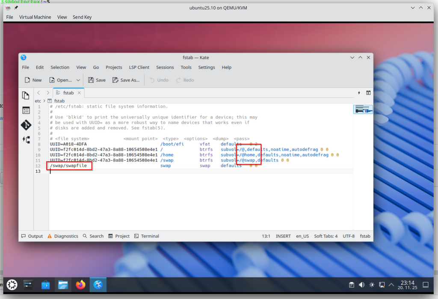Expand the Open recent files dropdown arrow
This screenshot has height=299, width=438.
(x=78, y=80)
